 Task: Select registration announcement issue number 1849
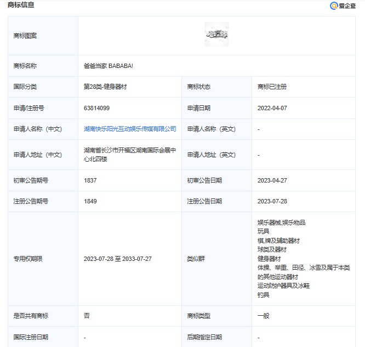point(90,201)
